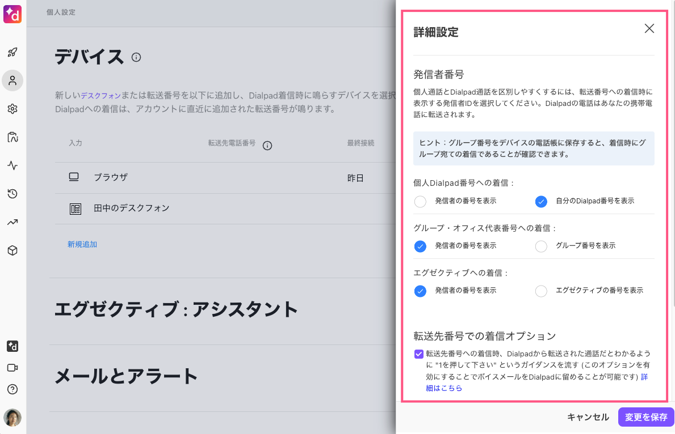
Task: Select グループ番号を表示 for group calls
Action: (540, 246)
